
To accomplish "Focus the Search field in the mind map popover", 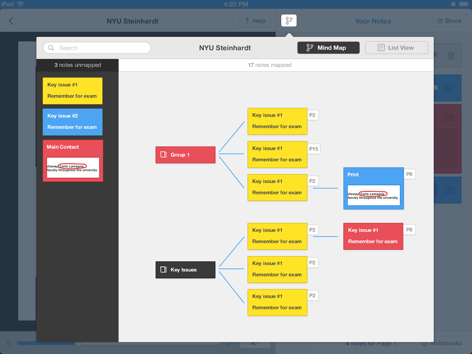I will pos(97,48).
